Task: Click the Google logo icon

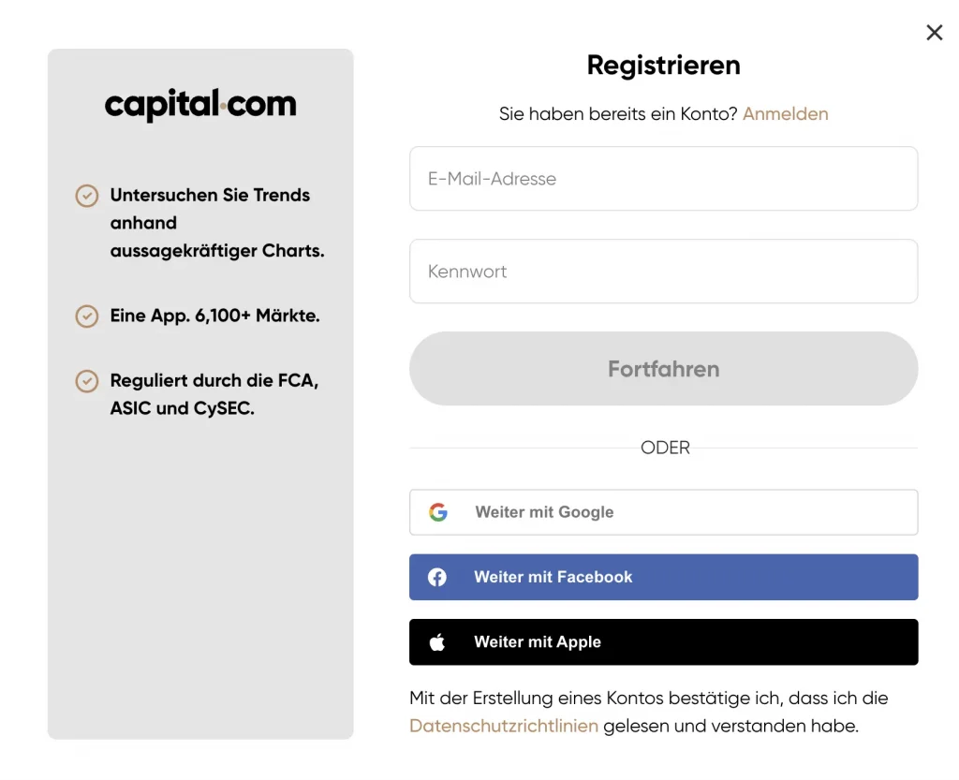Action: (438, 512)
